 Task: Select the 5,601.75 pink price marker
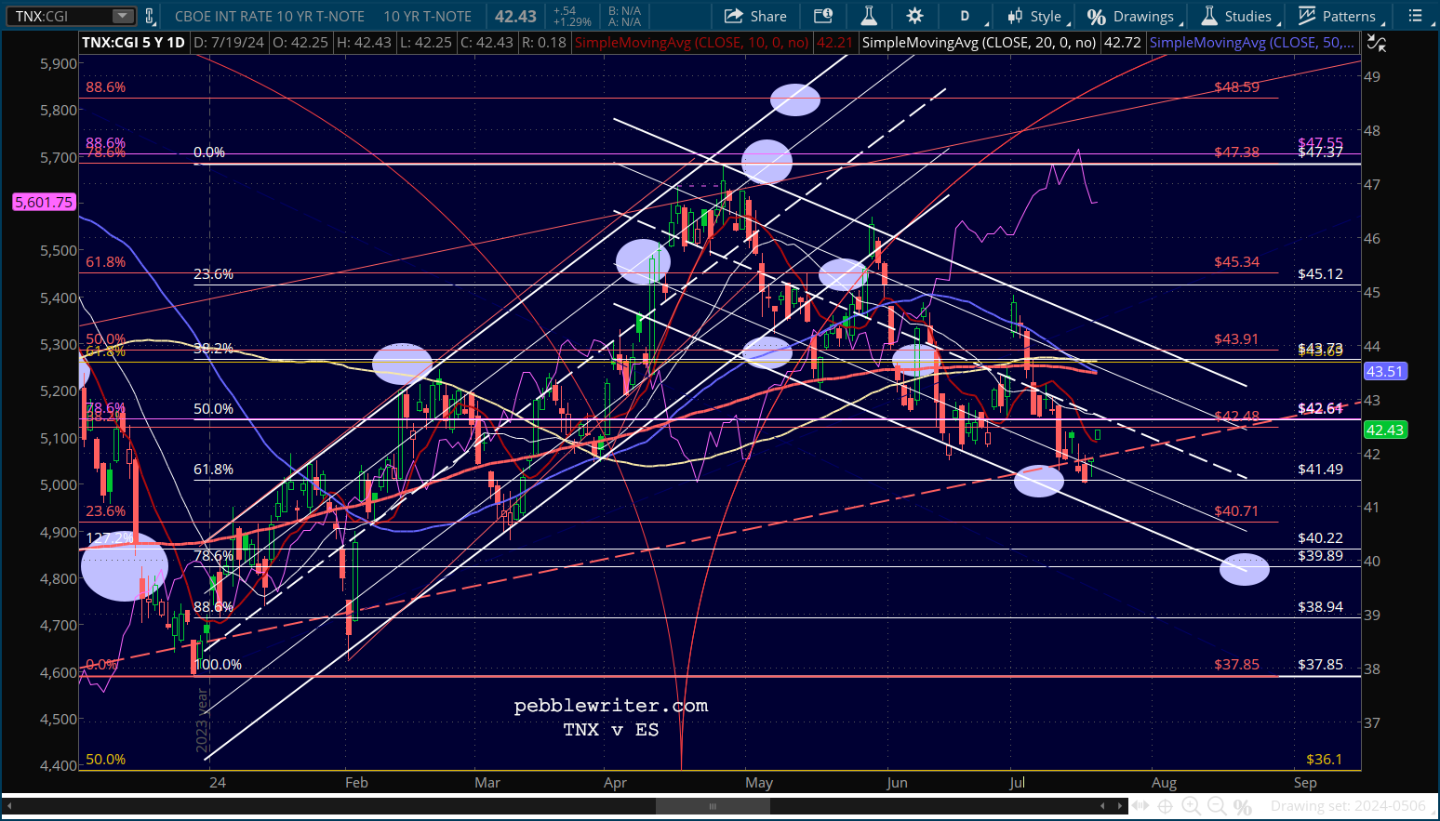44,202
